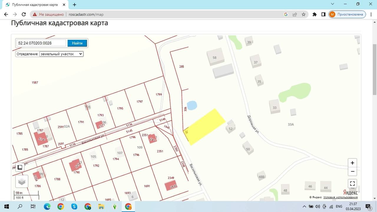Click the map ruler measurement tool

pyautogui.click(x=20, y=167)
